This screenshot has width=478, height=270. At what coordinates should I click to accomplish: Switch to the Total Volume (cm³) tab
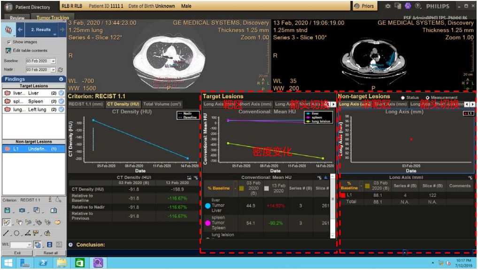(162, 104)
